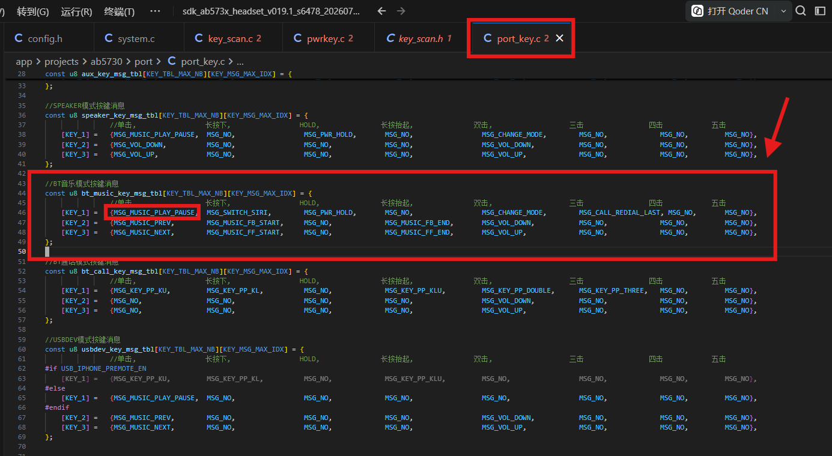
Task: Click the Qoder CN logo icon
Action: [x=697, y=11]
